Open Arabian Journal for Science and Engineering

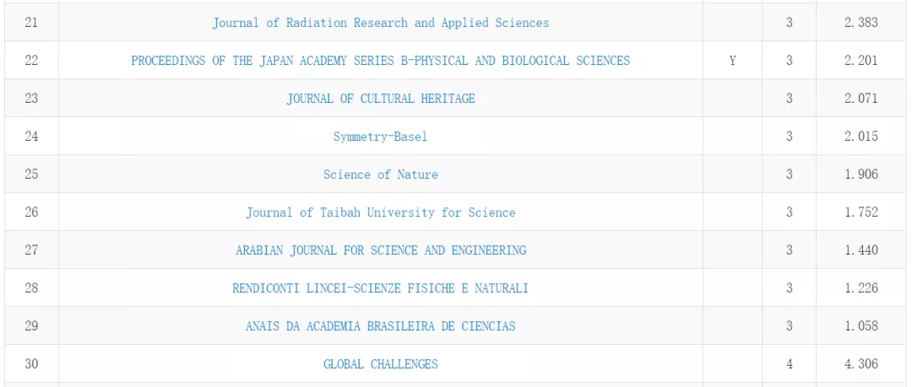(x=380, y=250)
